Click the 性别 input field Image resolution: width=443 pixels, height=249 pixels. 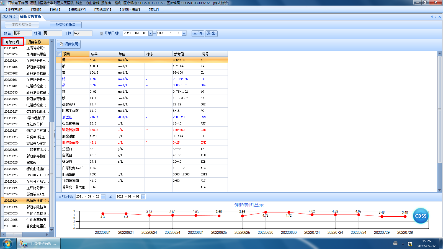tap(53, 33)
